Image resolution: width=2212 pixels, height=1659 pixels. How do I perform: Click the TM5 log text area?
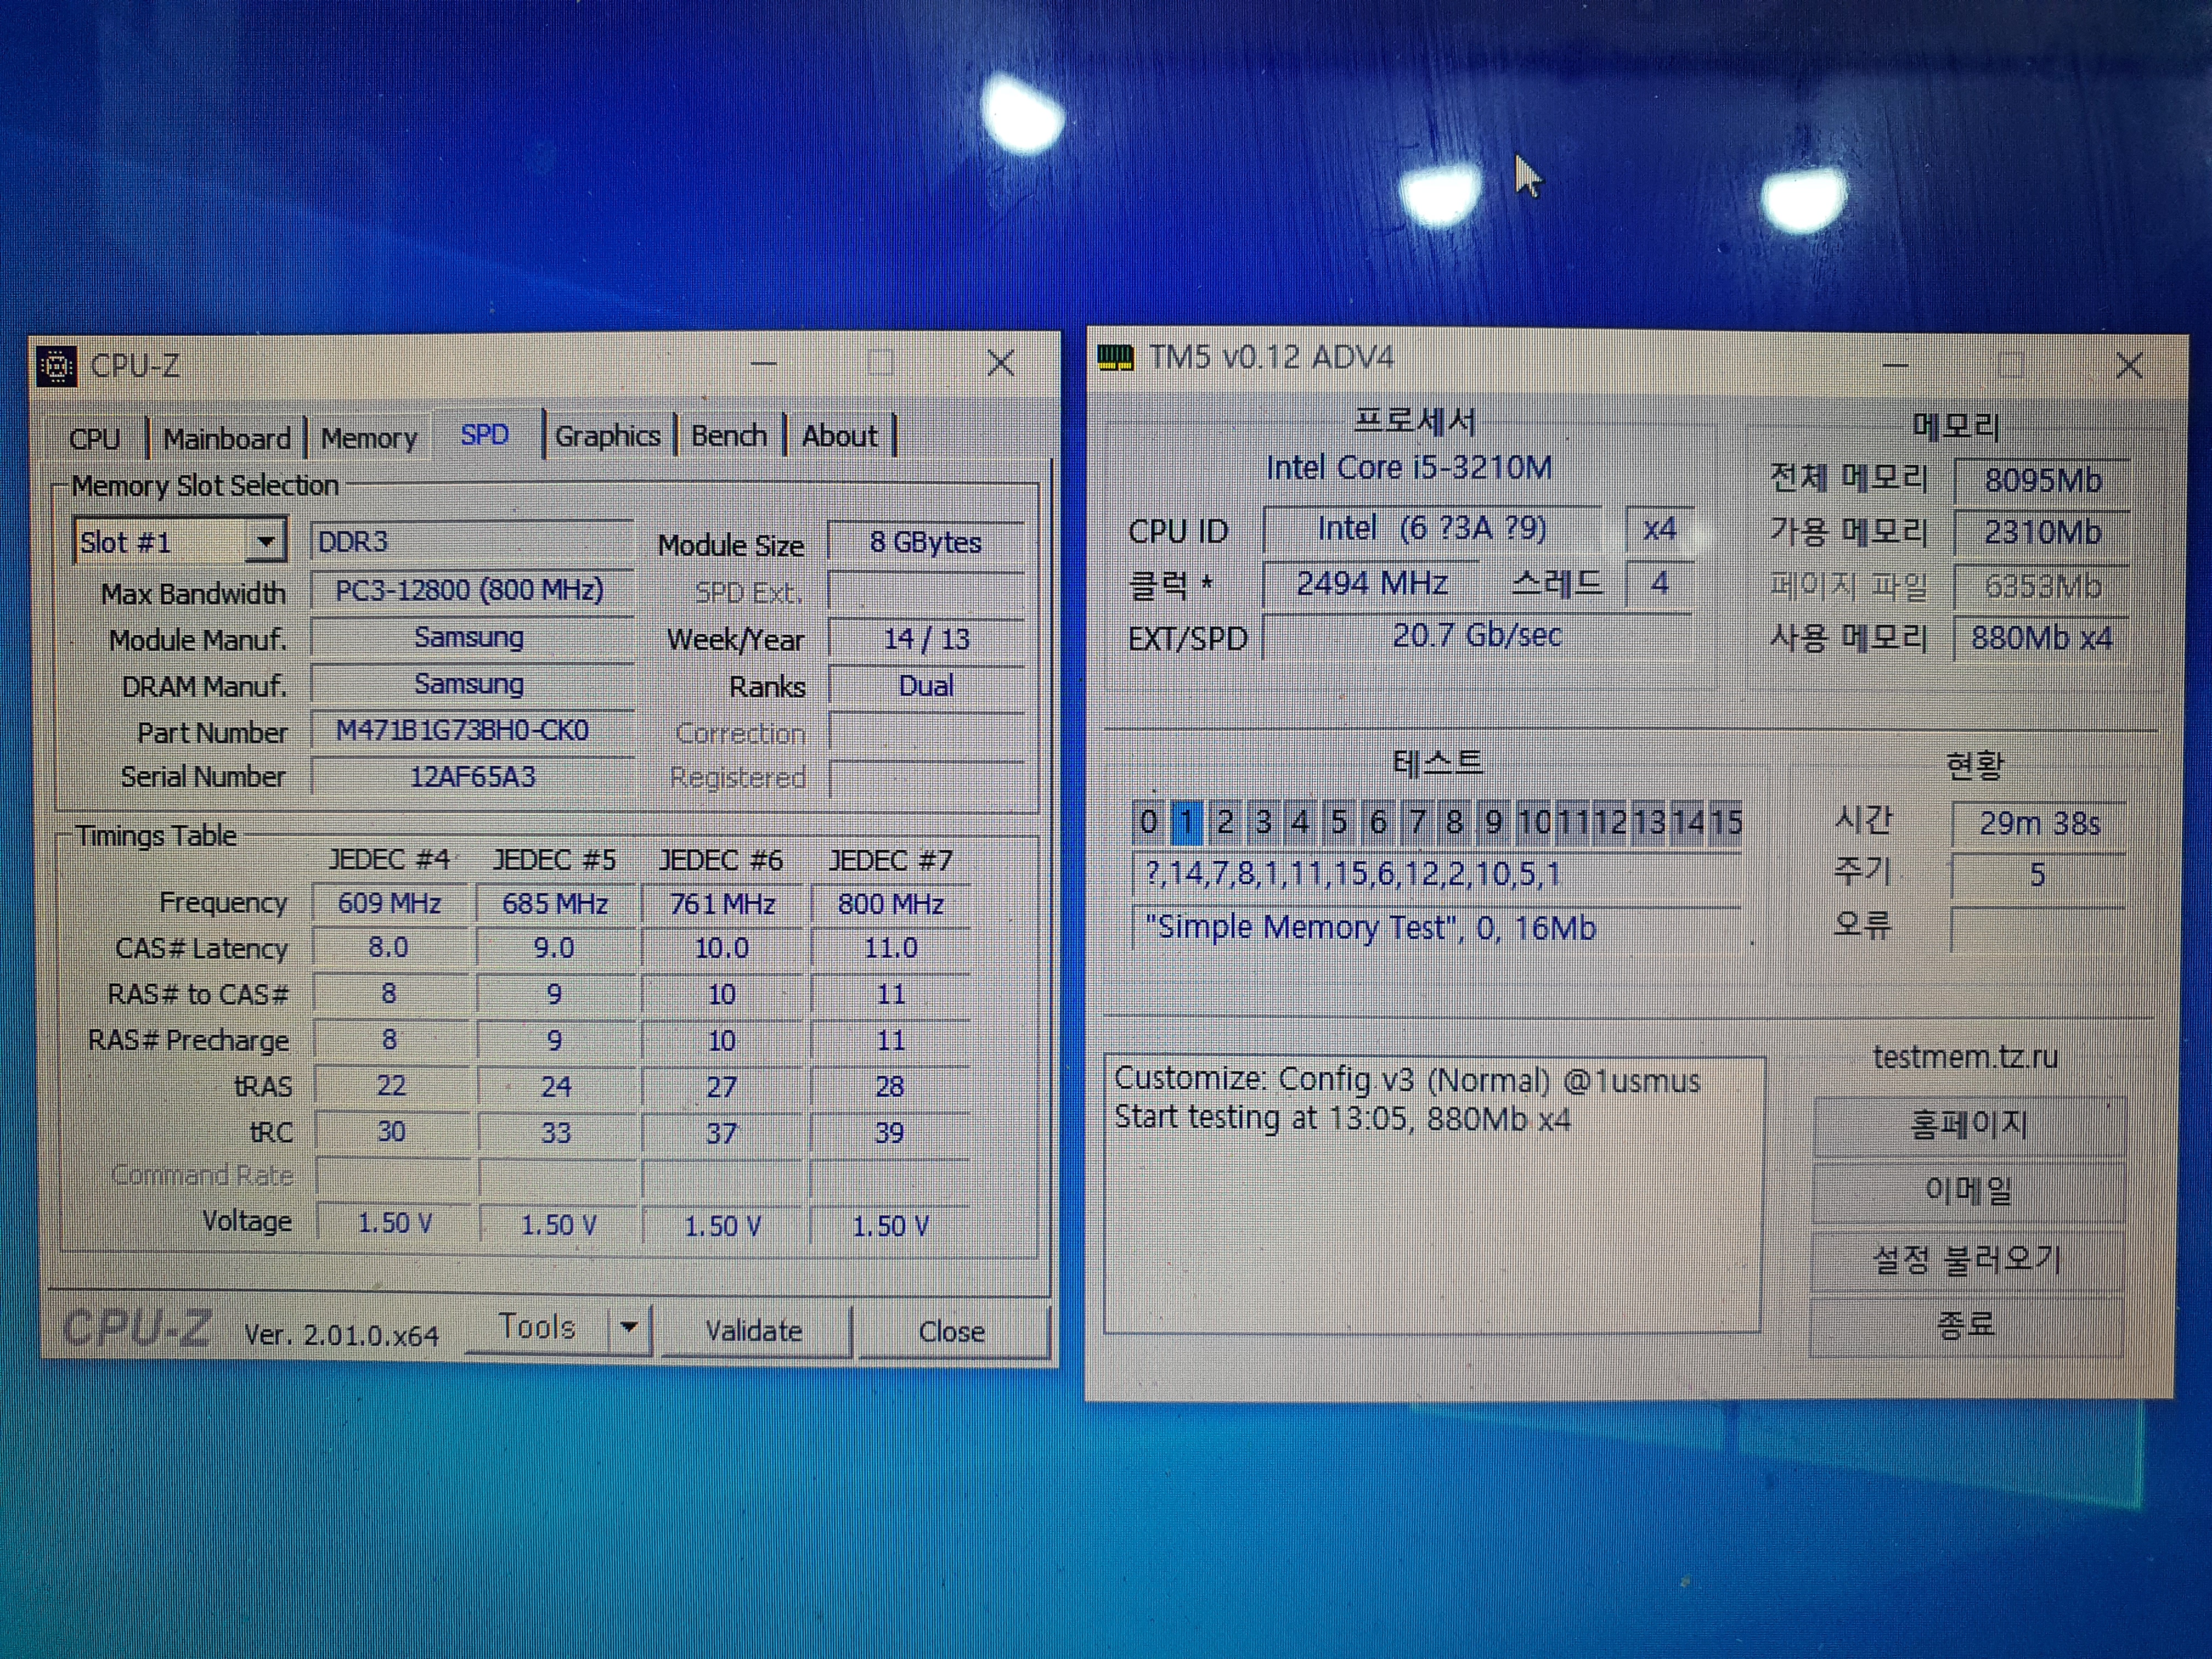pos(1433,1194)
